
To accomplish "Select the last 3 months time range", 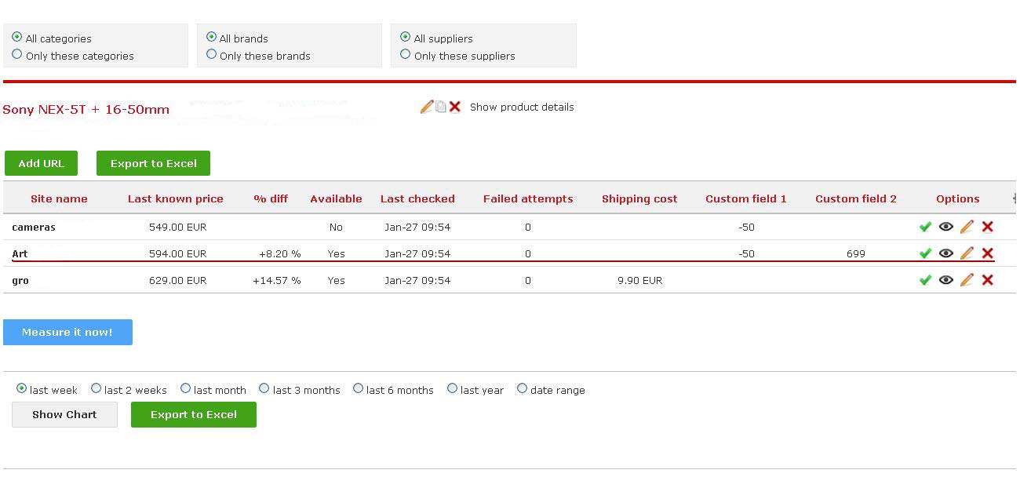I will [x=264, y=388].
